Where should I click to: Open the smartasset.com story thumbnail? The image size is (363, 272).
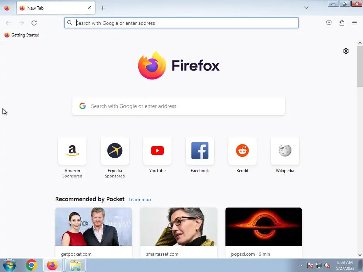(x=179, y=227)
